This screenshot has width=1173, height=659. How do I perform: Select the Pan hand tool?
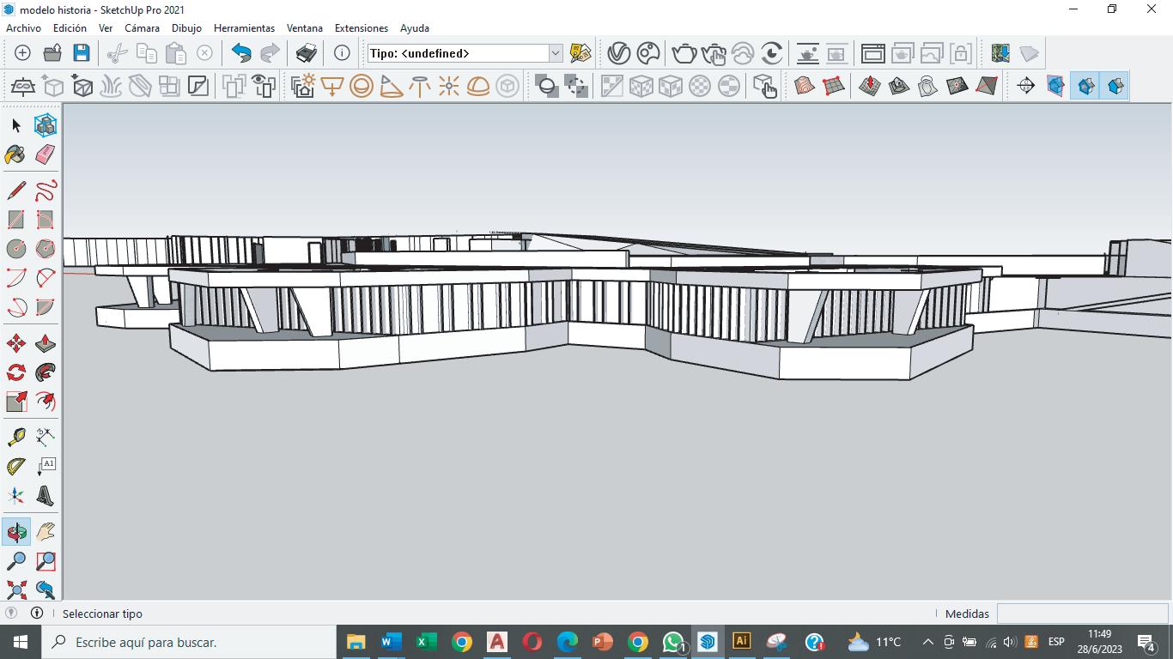tap(46, 532)
